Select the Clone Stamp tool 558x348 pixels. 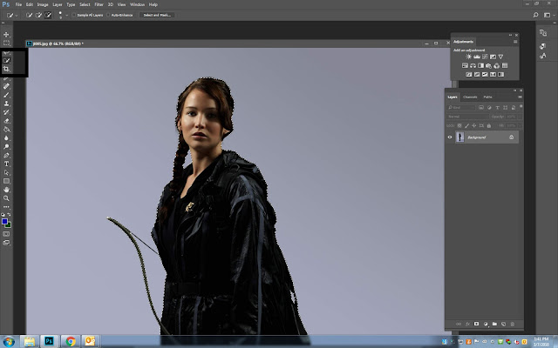tap(6, 104)
